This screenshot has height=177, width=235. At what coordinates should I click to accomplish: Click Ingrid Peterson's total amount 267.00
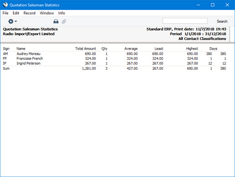(90, 63)
